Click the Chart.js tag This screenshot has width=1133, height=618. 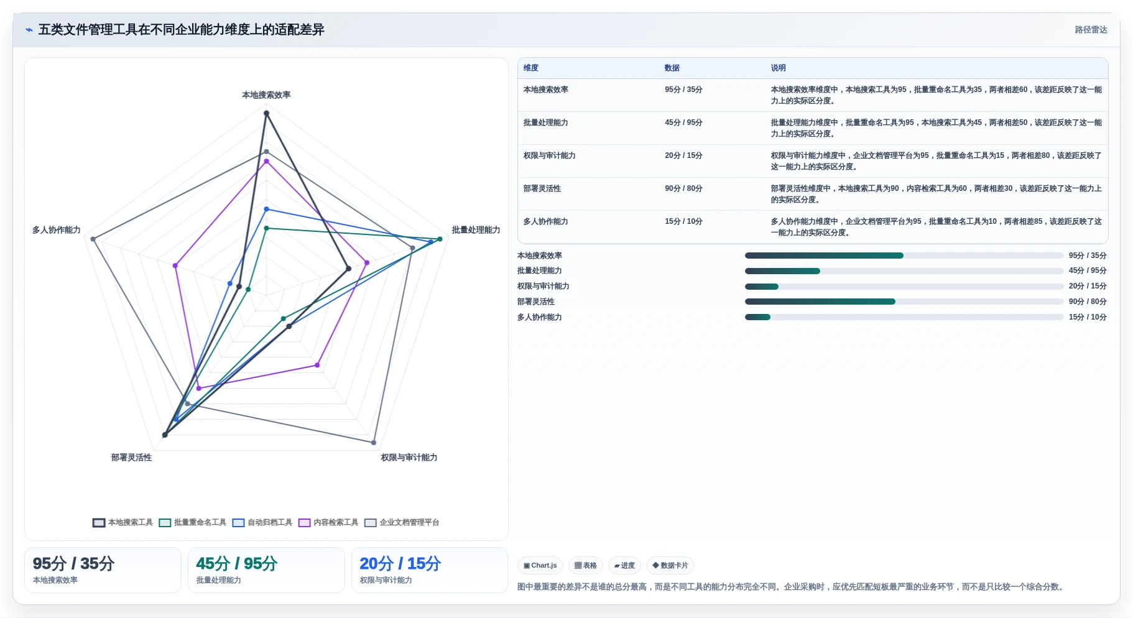[540, 566]
